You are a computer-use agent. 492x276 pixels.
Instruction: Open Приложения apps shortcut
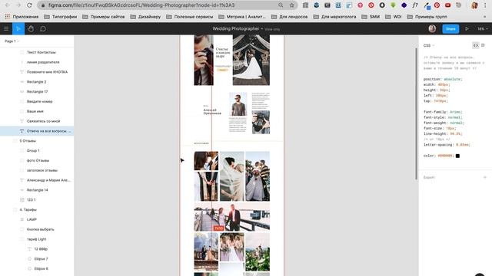click(x=22, y=17)
